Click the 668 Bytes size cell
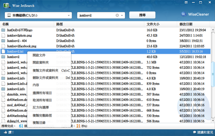This screenshot has width=215, height=136. click(153, 110)
